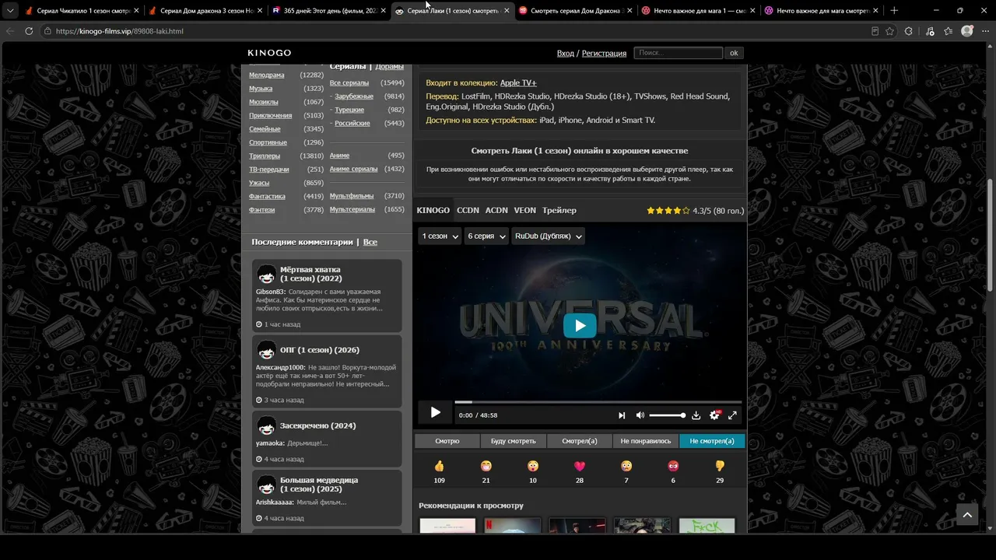The image size is (996, 560).
Task: Mark status as Смотрю
Action: (447, 441)
